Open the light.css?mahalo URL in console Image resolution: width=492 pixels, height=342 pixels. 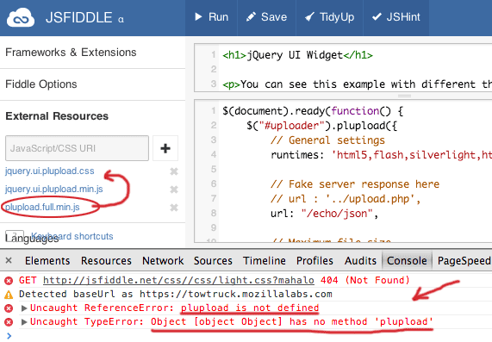178,280
